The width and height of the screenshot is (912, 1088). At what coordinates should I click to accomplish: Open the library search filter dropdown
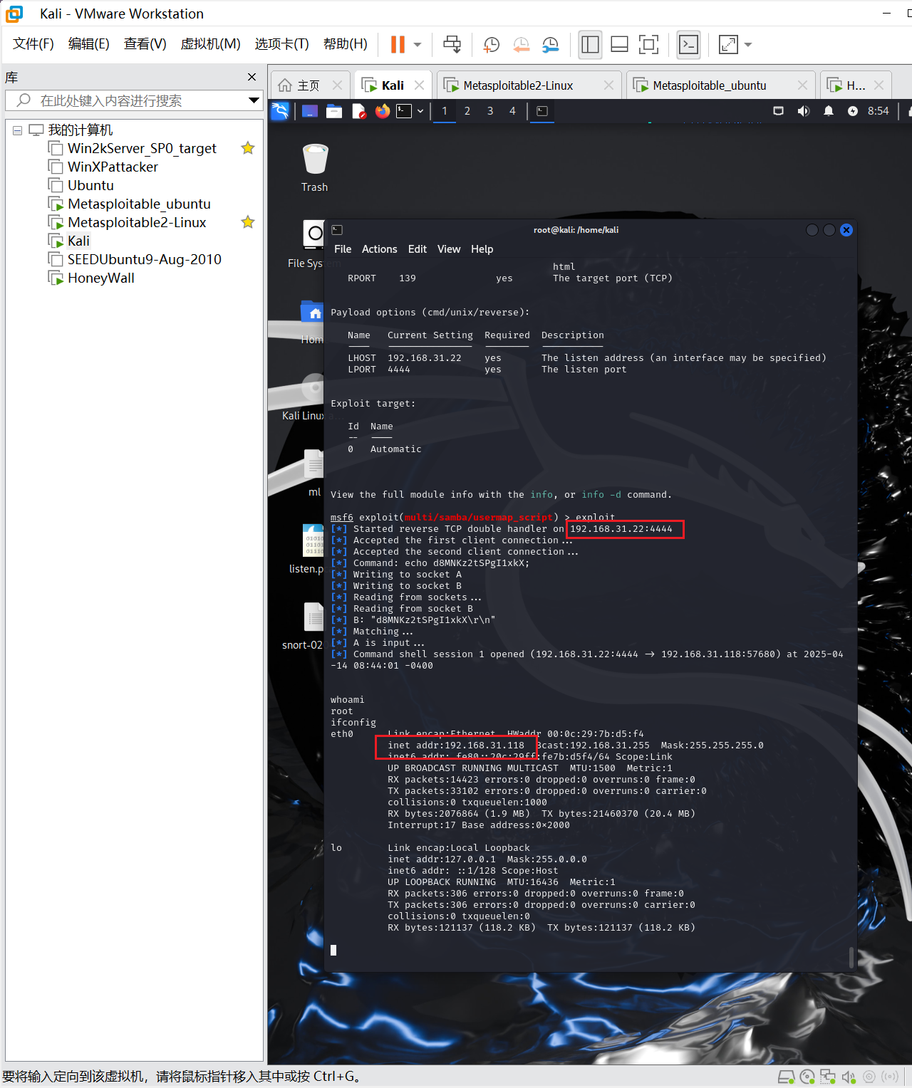tap(254, 100)
